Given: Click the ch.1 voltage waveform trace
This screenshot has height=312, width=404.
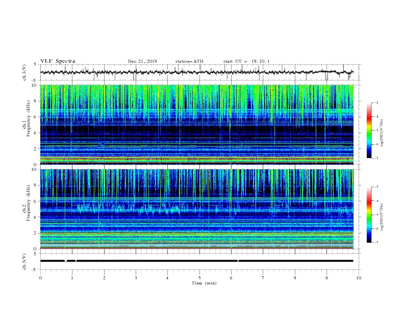Looking at the screenshot, I should pos(196,72).
